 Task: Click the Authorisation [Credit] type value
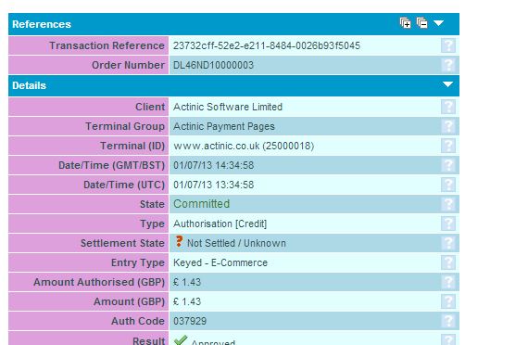(x=220, y=224)
